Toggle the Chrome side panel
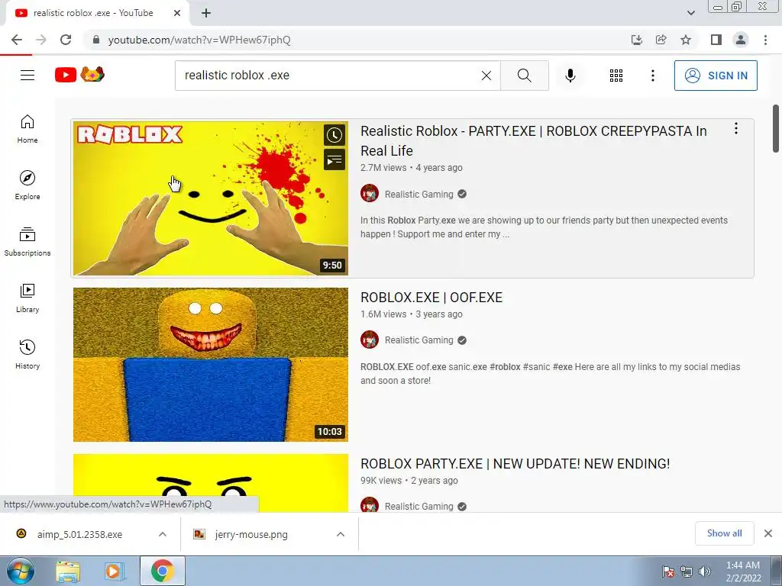 click(x=716, y=40)
